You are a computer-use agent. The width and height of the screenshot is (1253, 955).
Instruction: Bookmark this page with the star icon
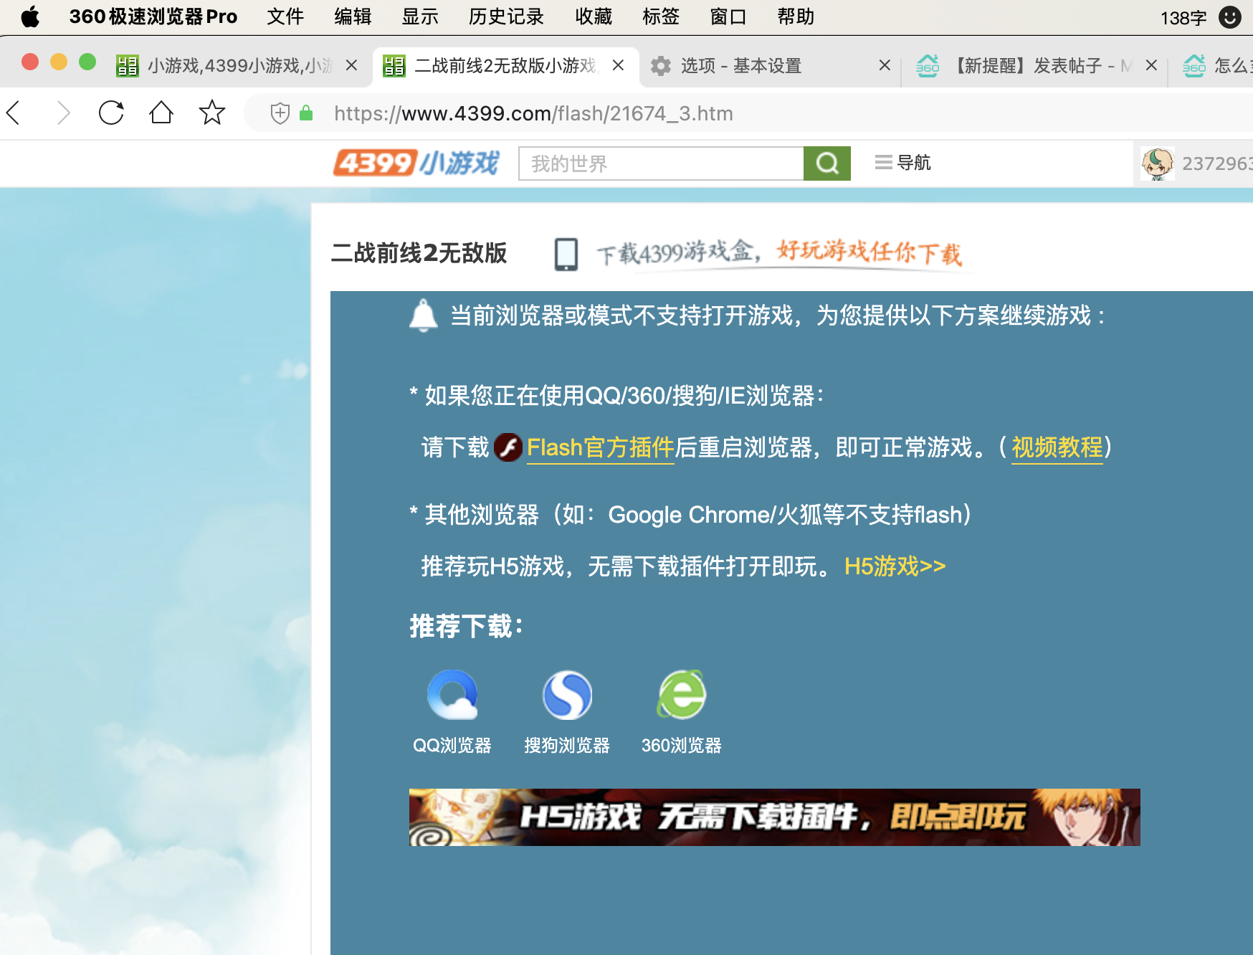coord(211,113)
